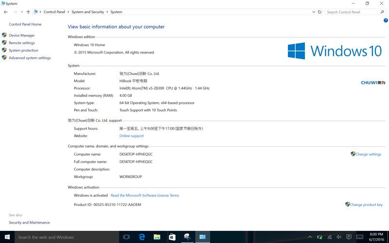389x243 pixels.
Task: Open System protection
Action: point(23,50)
